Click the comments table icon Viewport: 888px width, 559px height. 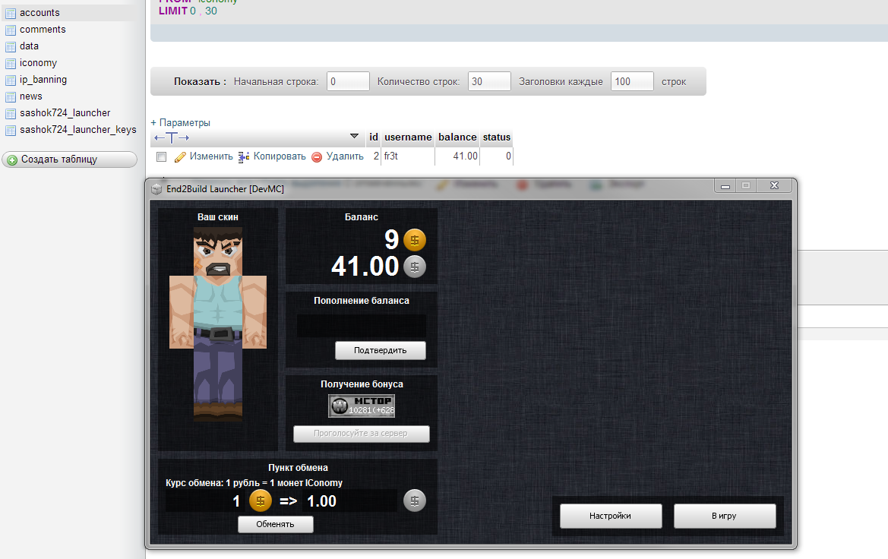[10, 30]
